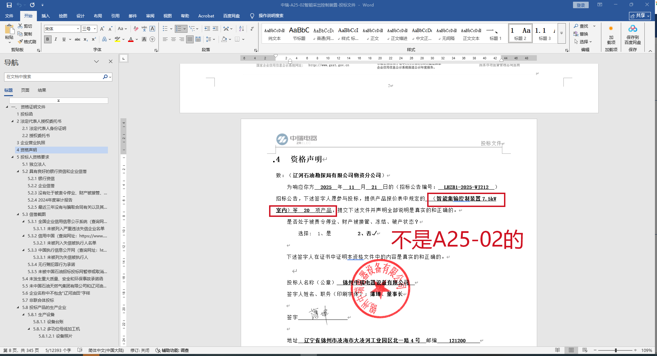Open the navigation pane options dropdown arrow
This screenshot has width=657, height=356.
[97, 62]
